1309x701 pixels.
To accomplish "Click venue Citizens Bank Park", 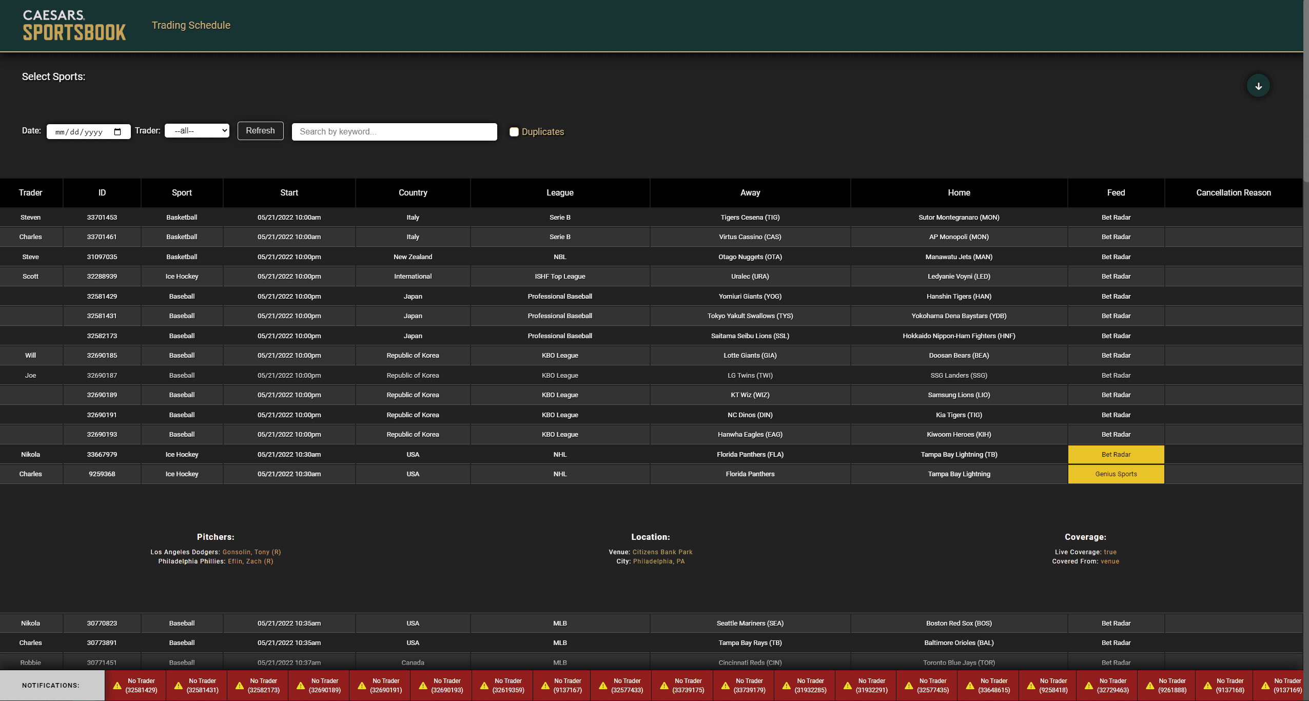I will tap(662, 552).
